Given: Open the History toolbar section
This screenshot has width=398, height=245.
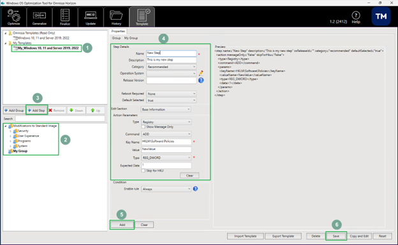Looking at the screenshot, I should (x=116, y=17).
